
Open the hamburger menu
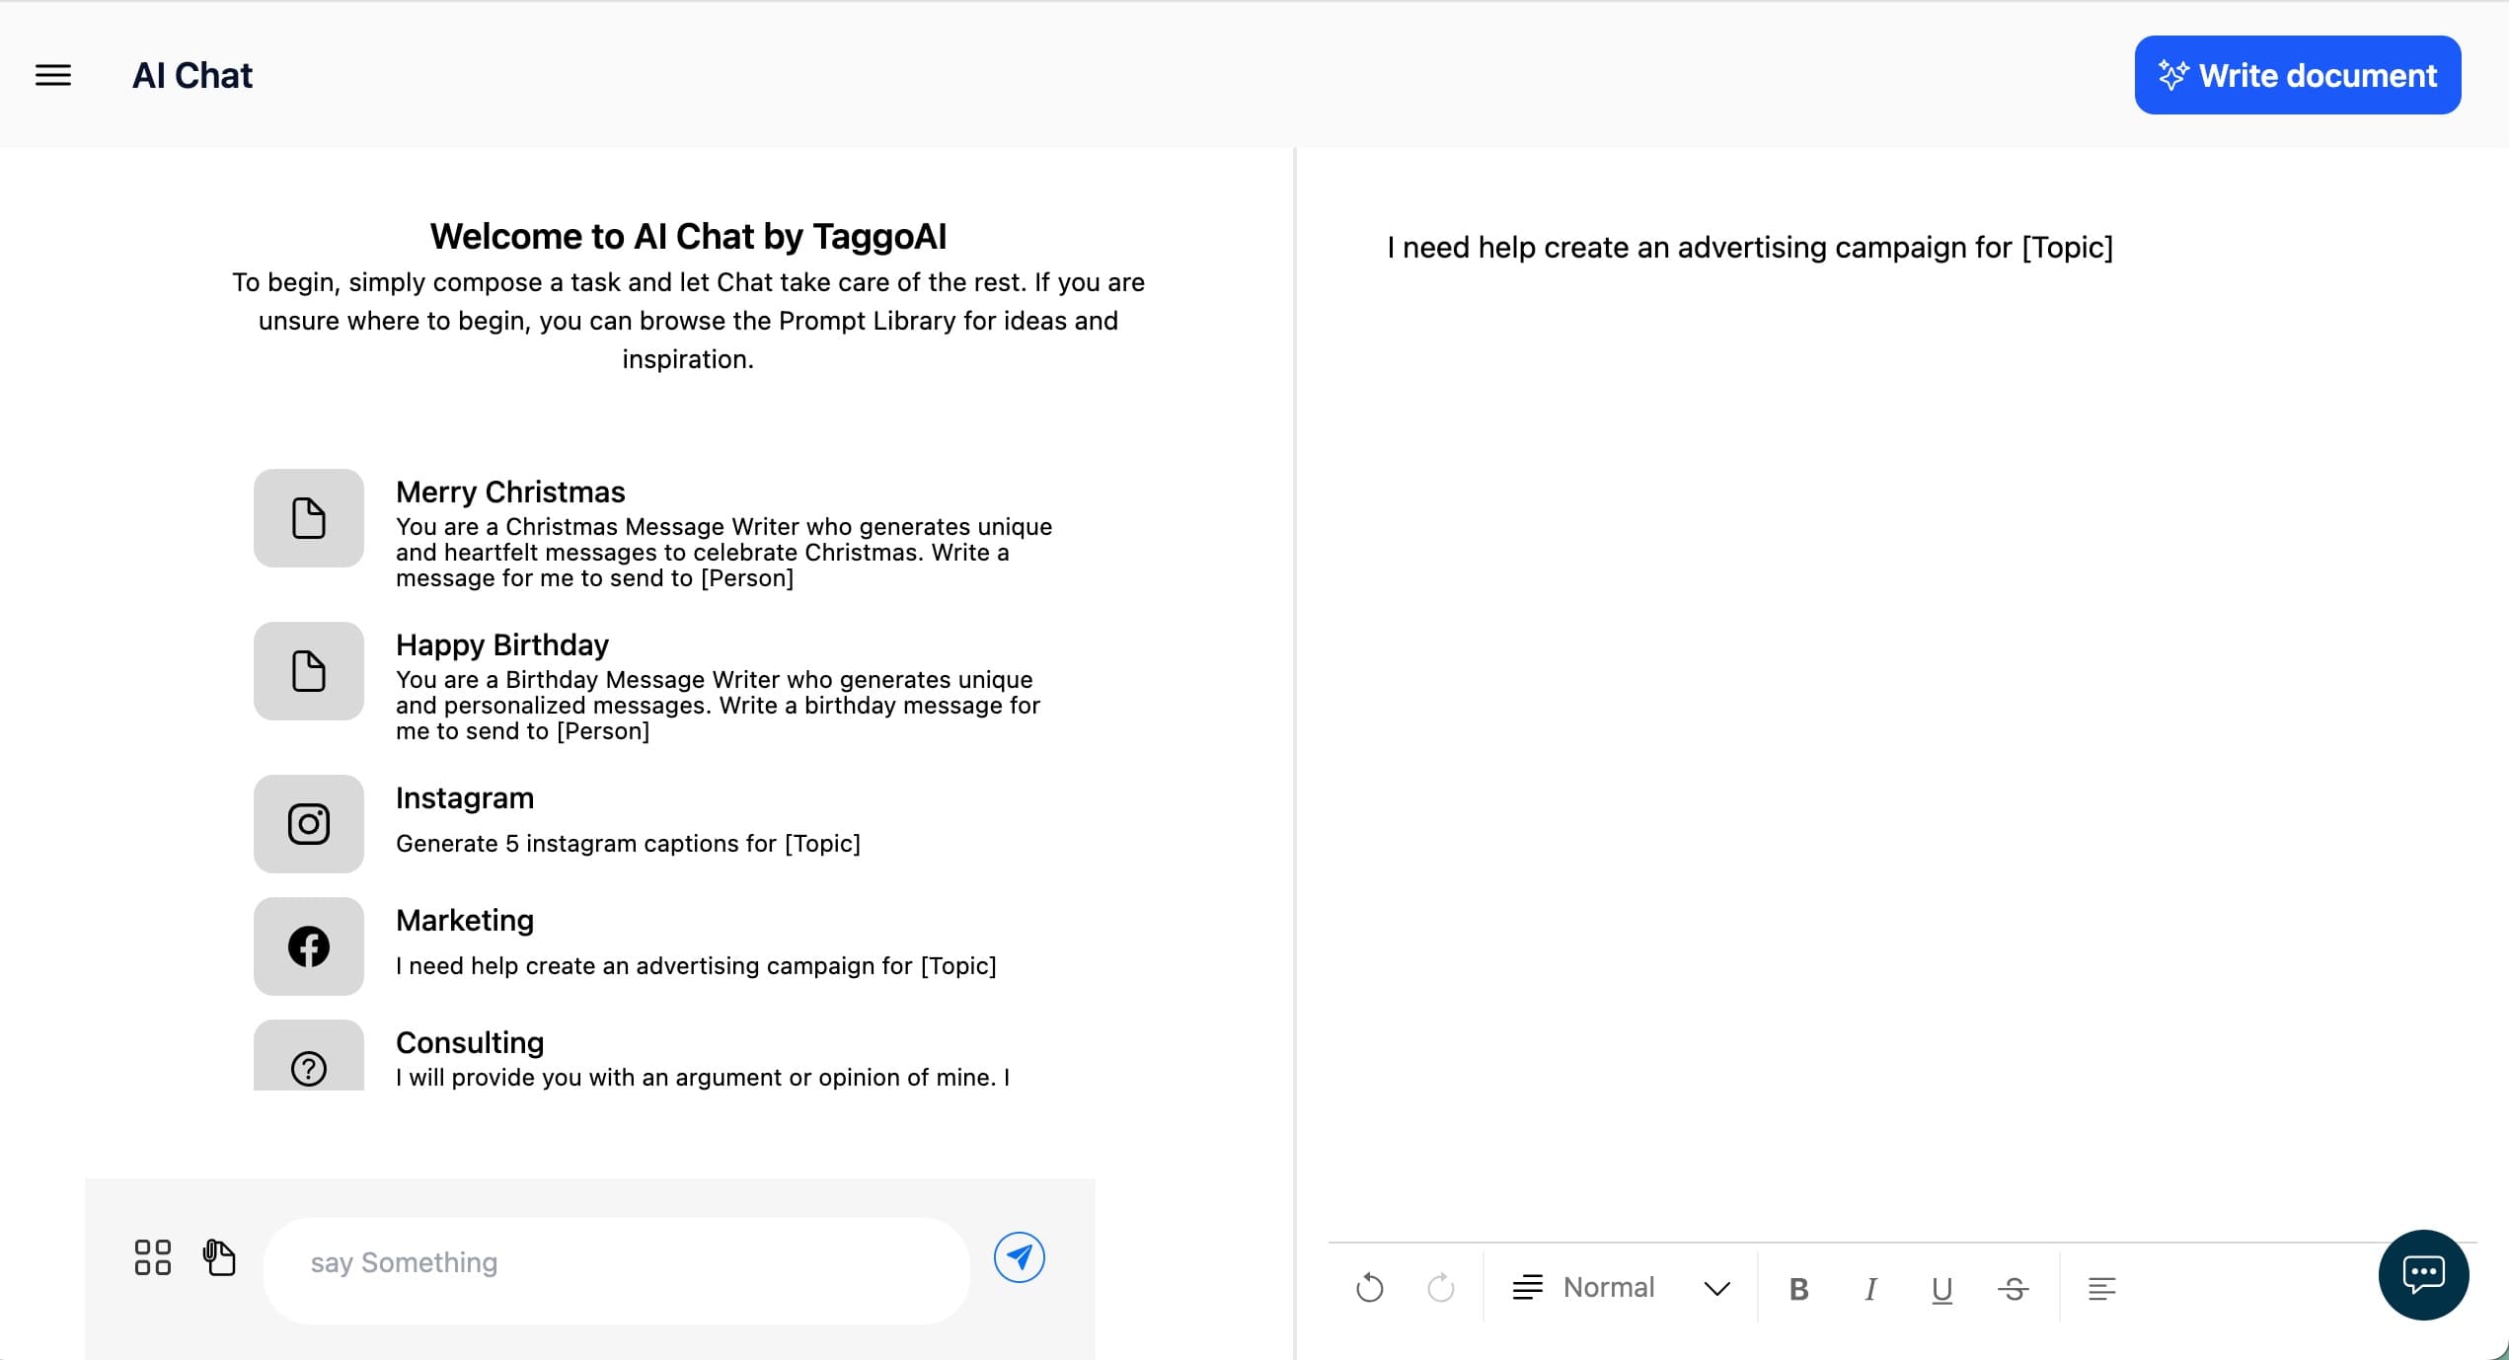tap(53, 75)
